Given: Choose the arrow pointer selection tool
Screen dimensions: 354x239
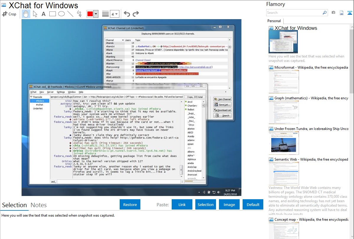Looking at the screenshot, I should 35,14.
